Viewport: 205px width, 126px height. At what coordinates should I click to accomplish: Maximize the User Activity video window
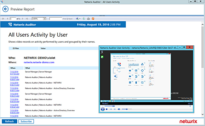[184, 47]
